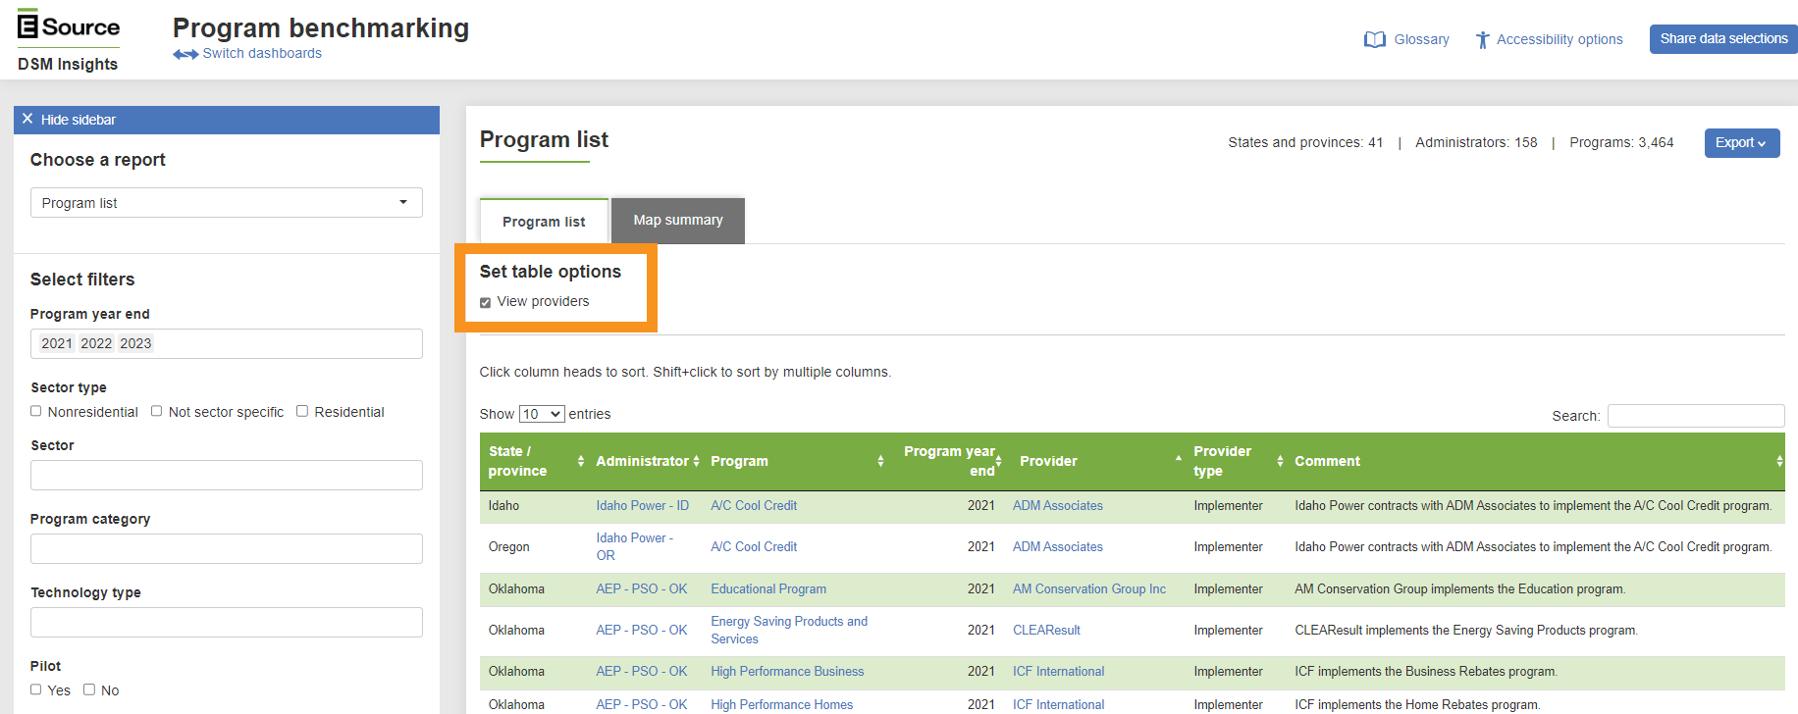
Task: Open CLEAResult provider link
Action: (x=1046, y=631)
